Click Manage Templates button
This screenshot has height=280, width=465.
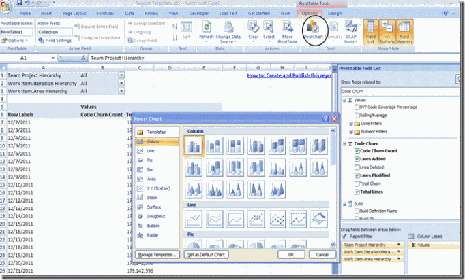(157, 255)
